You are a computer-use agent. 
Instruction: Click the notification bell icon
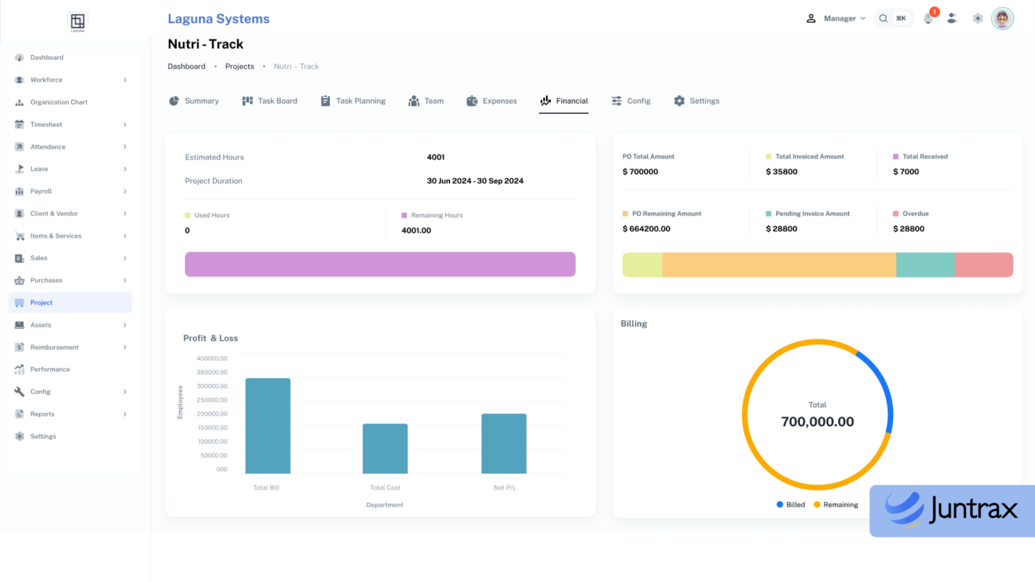929,19
